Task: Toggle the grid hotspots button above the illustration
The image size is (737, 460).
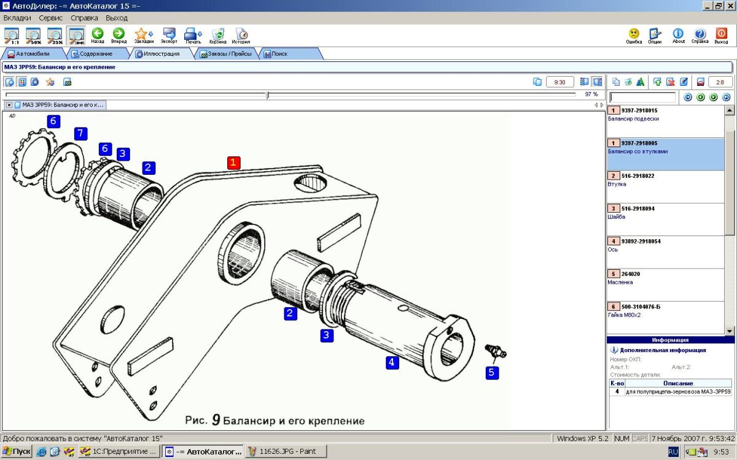Action: [x=22, y=82]
